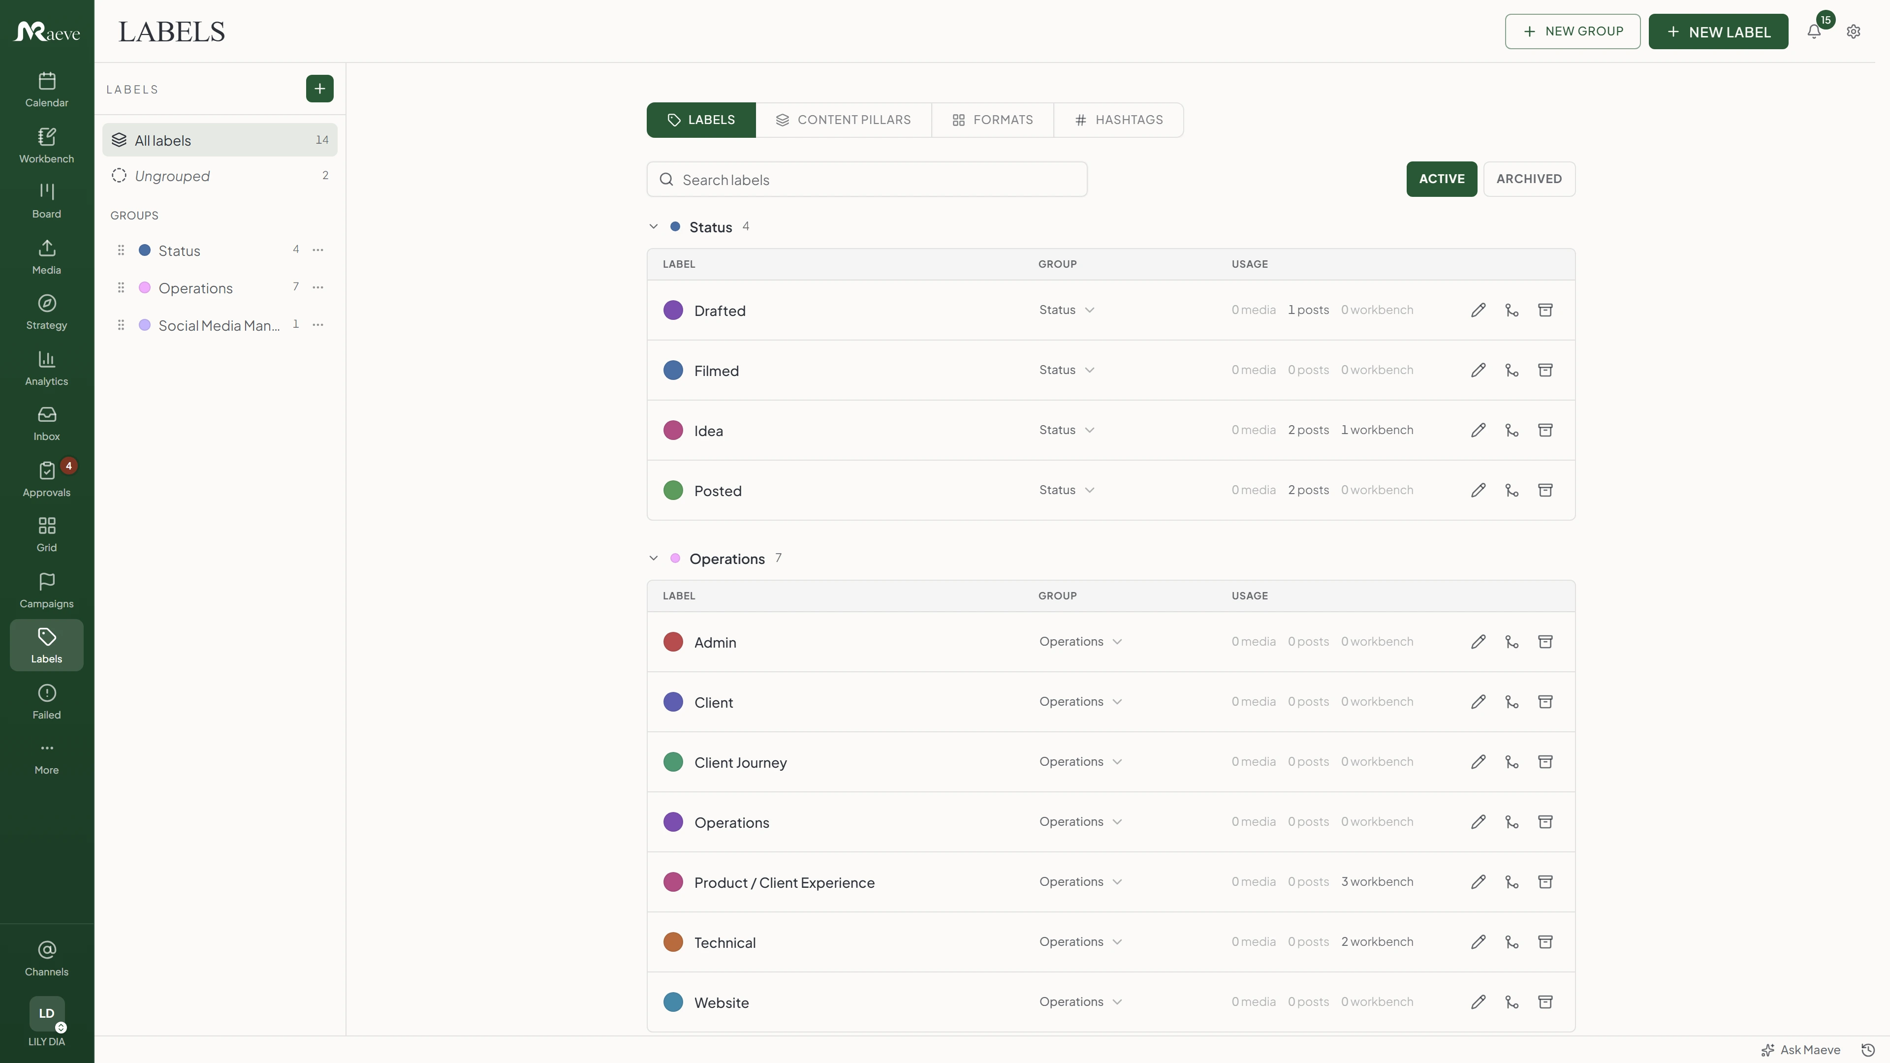Click the Client Journey color swatch

tap(673, 762)
